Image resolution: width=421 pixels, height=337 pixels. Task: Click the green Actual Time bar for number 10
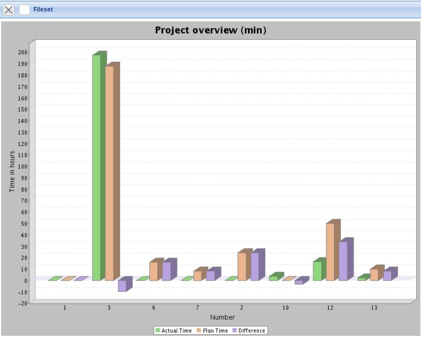point(273,278)
